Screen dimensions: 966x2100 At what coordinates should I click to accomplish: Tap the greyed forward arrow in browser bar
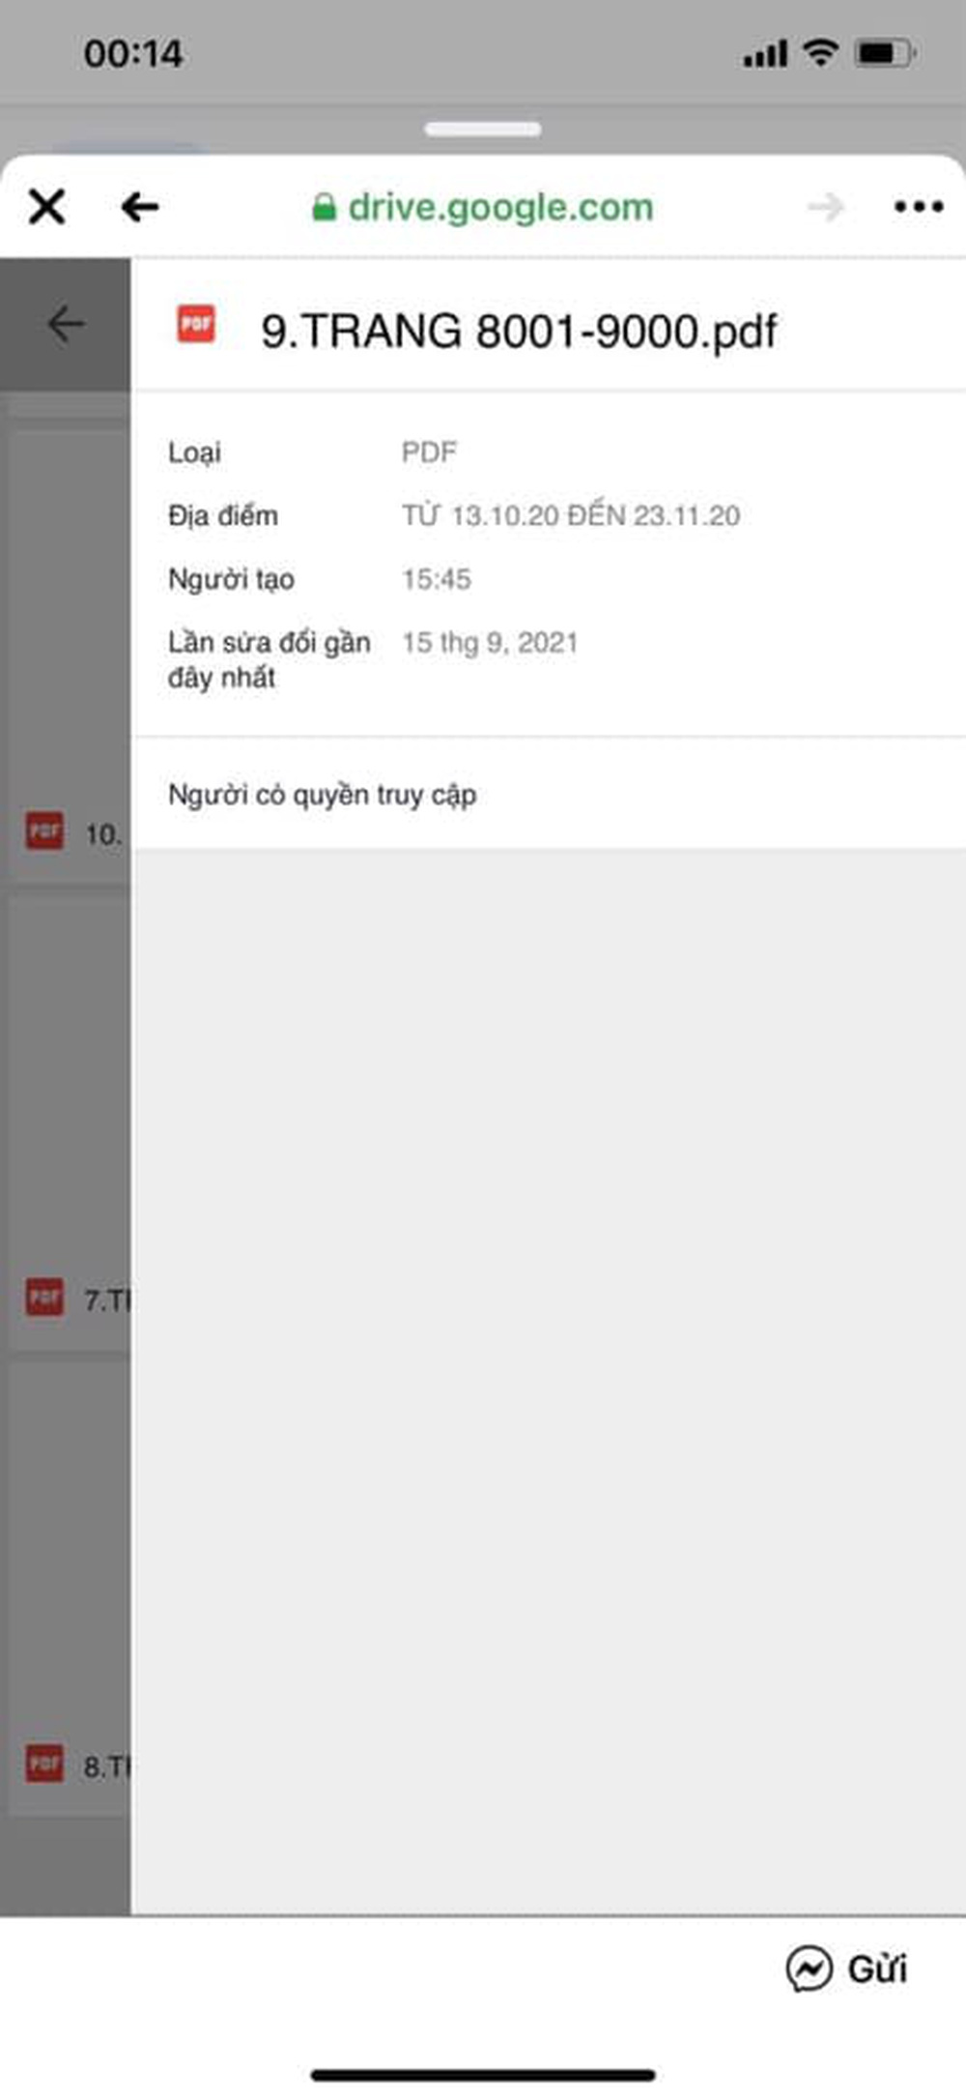[x=826, y=207]
